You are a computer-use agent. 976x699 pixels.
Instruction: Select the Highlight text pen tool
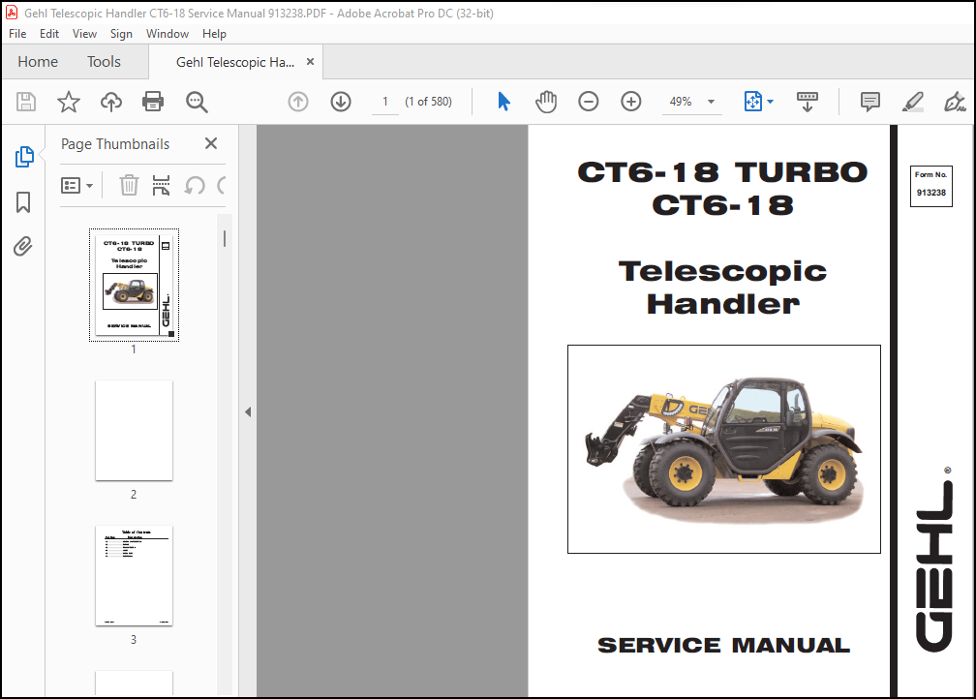tap(912, 102)
